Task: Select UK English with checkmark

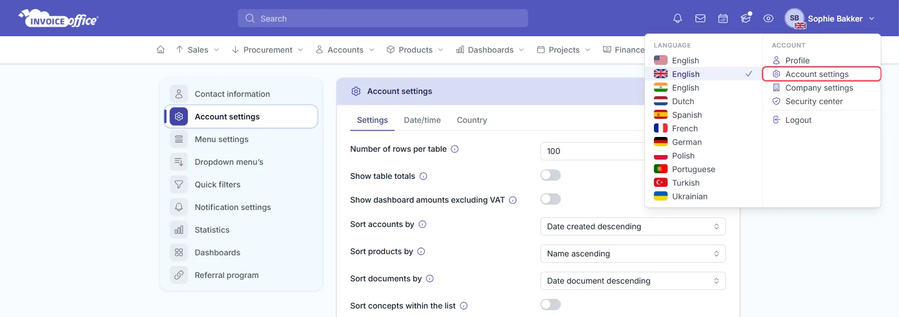Action: pos(703,74)
